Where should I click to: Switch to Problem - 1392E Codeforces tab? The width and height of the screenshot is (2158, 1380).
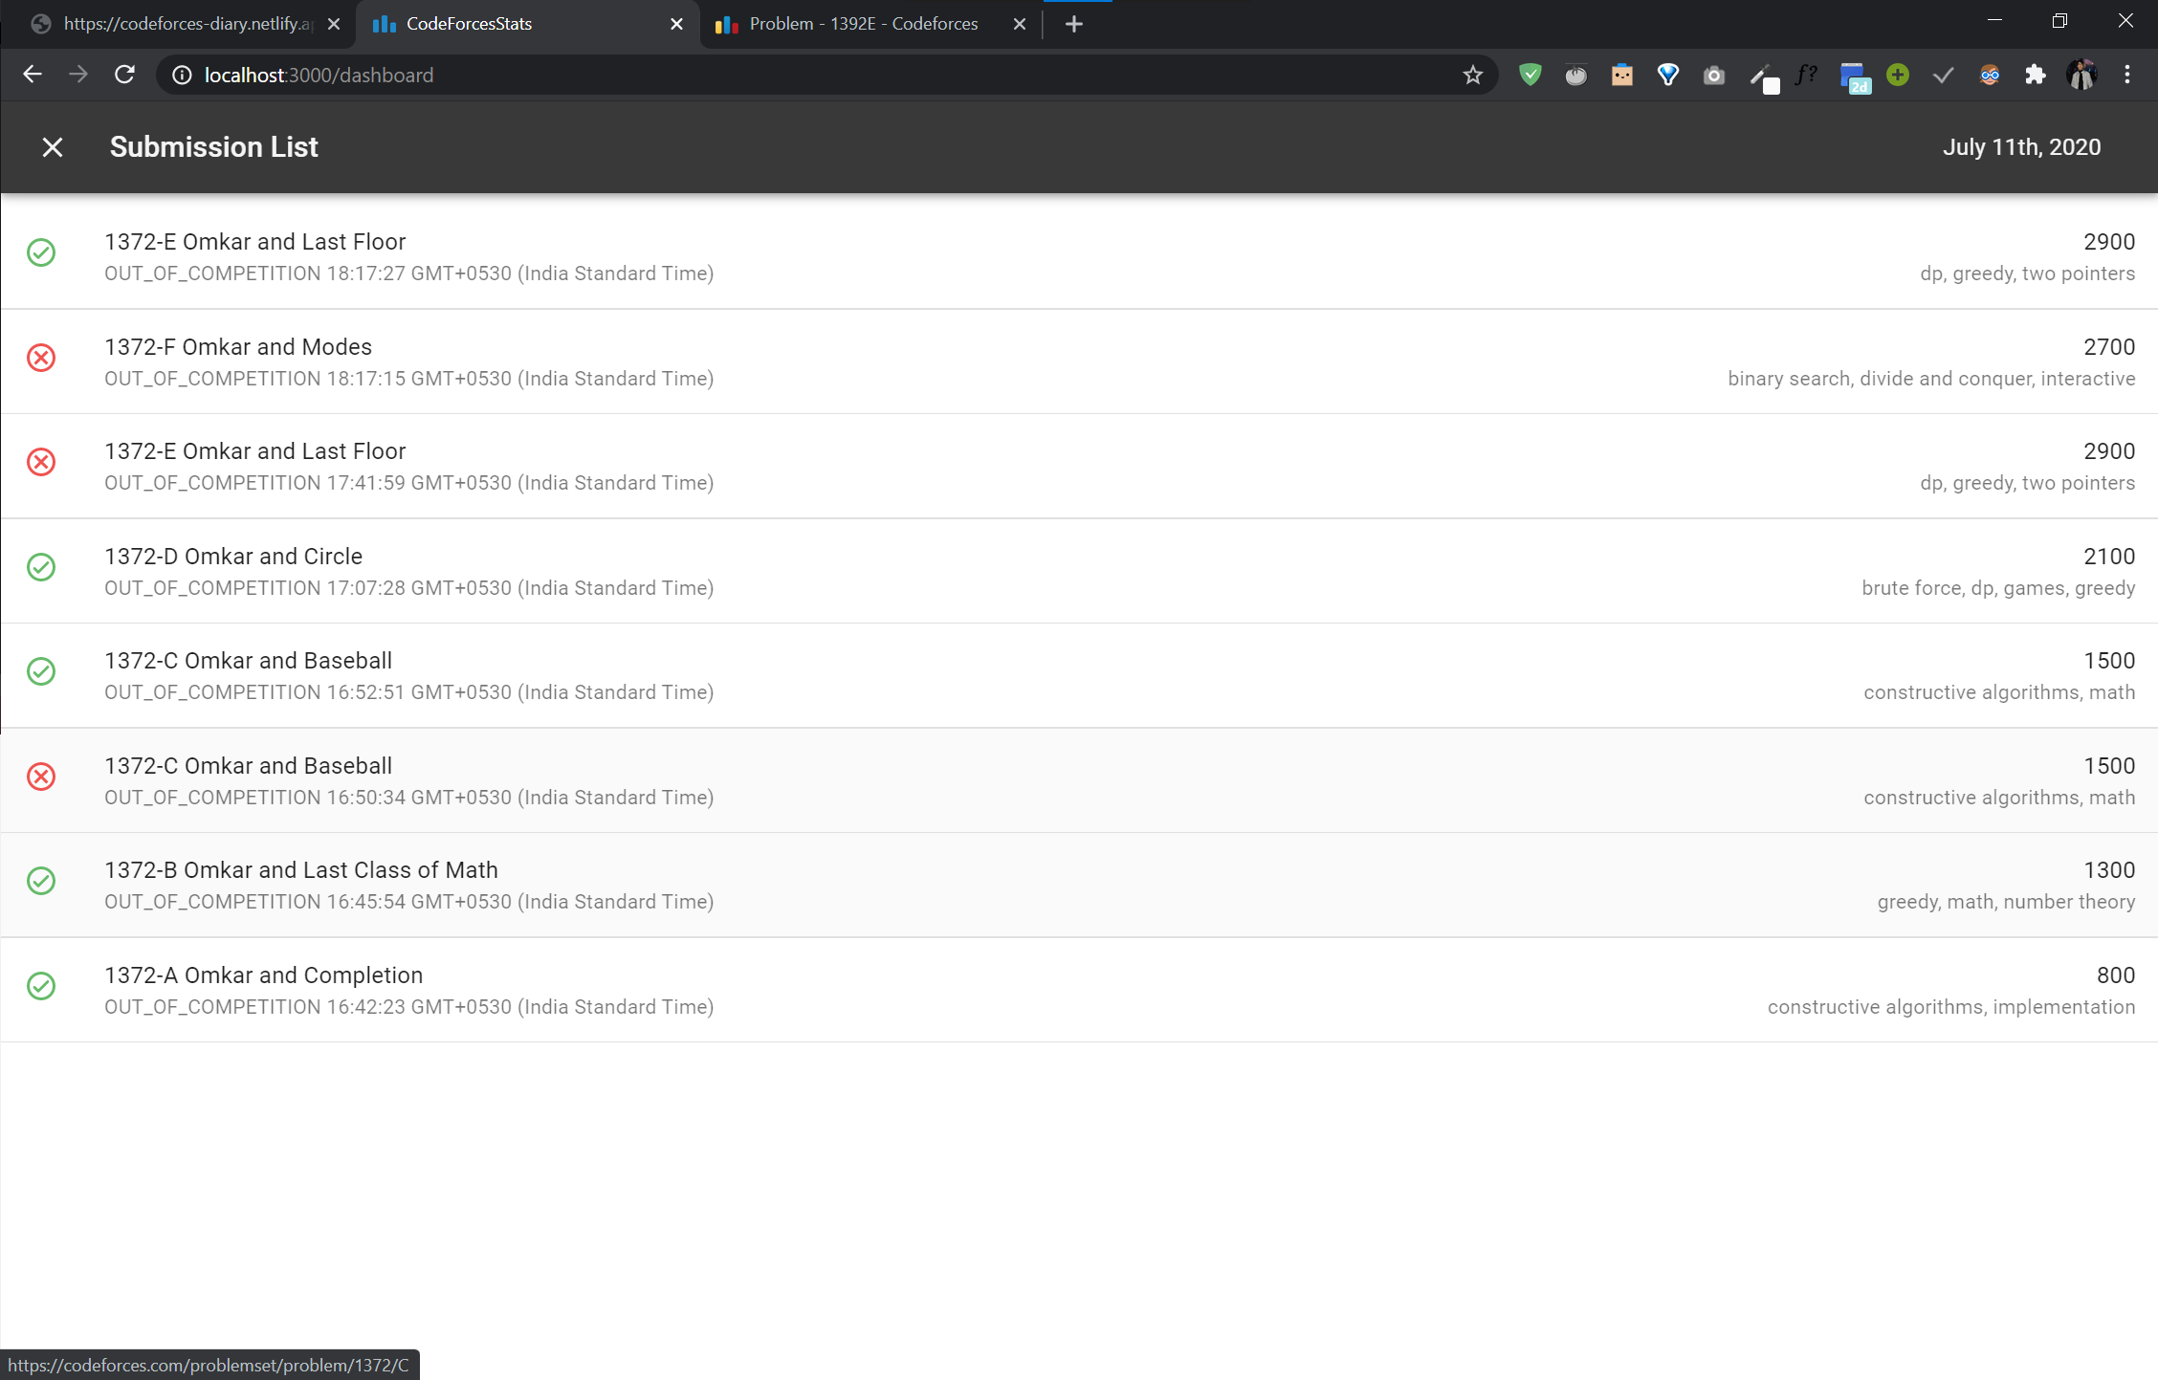click(x=861, y=24)
